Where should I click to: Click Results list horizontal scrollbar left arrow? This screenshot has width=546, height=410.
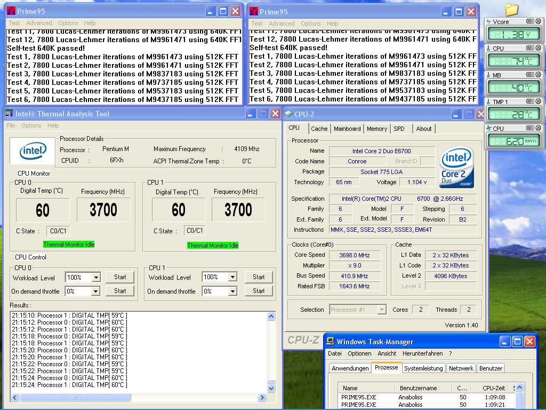15,397
